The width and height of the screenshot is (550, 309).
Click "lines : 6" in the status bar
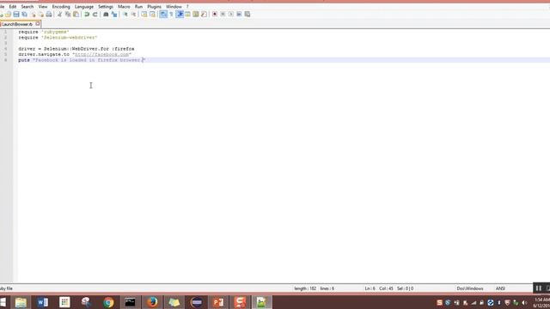pos(327,288)
